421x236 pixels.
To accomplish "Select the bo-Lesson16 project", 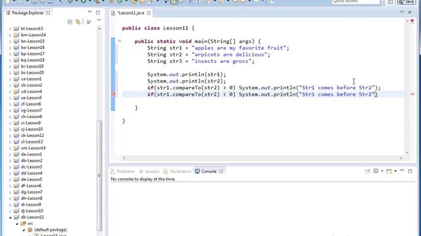I will click(x=32, y=47).
